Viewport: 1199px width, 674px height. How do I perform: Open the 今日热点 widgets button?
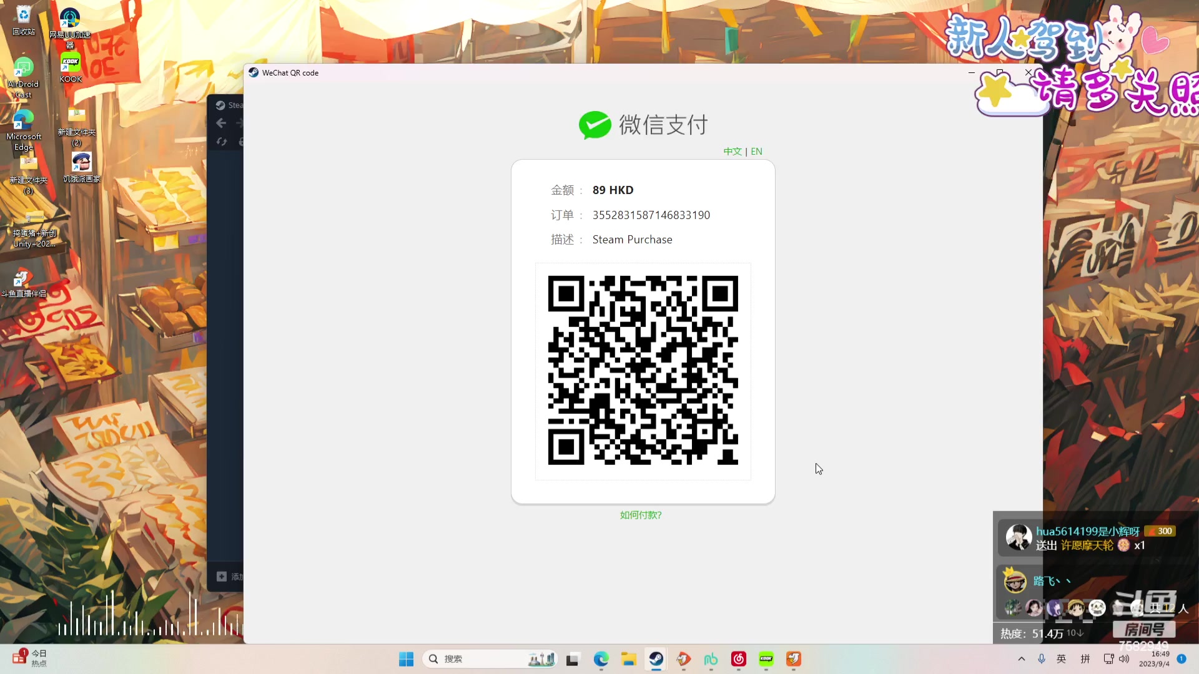29,658
